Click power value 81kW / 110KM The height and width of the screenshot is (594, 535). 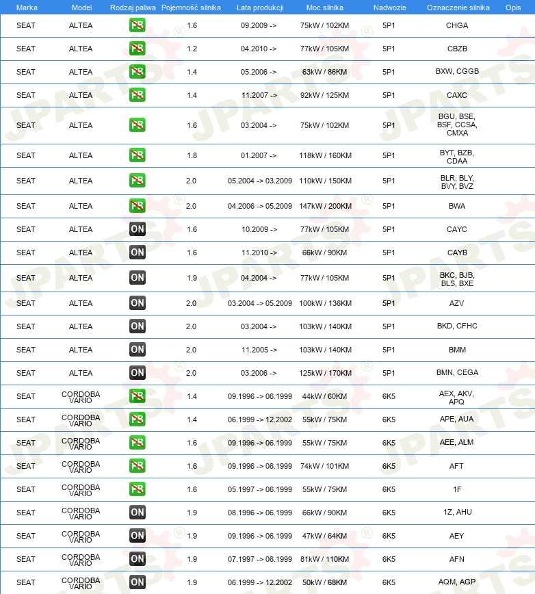point(324,559)
